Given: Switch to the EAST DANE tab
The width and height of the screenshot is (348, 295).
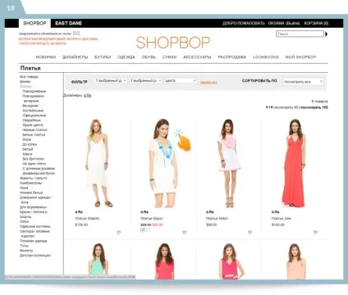Looking at the screenshot, I should click(x=68, y=23).
